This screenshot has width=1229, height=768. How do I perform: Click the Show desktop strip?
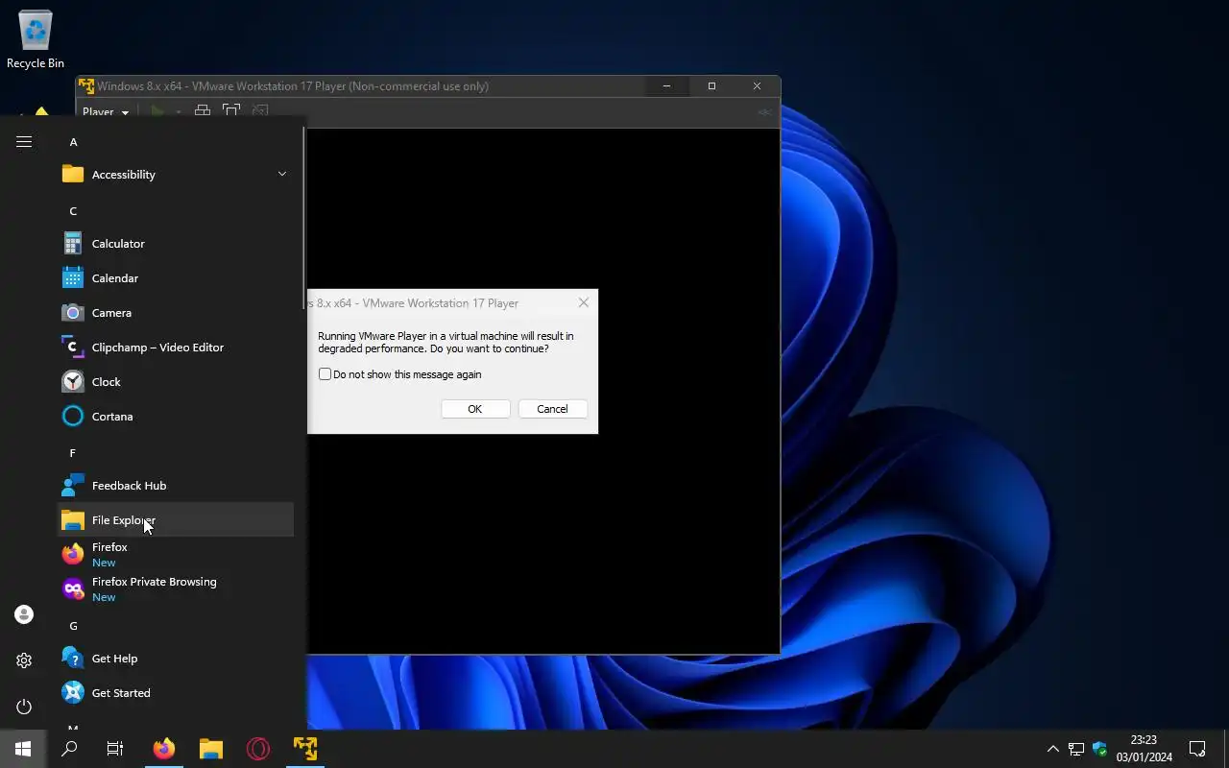point(1226,749)
